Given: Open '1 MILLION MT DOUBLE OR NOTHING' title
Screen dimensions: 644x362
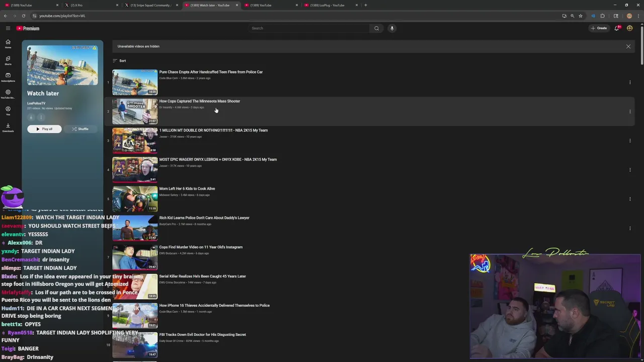Looking at the screenshot, I should point(213,130).
